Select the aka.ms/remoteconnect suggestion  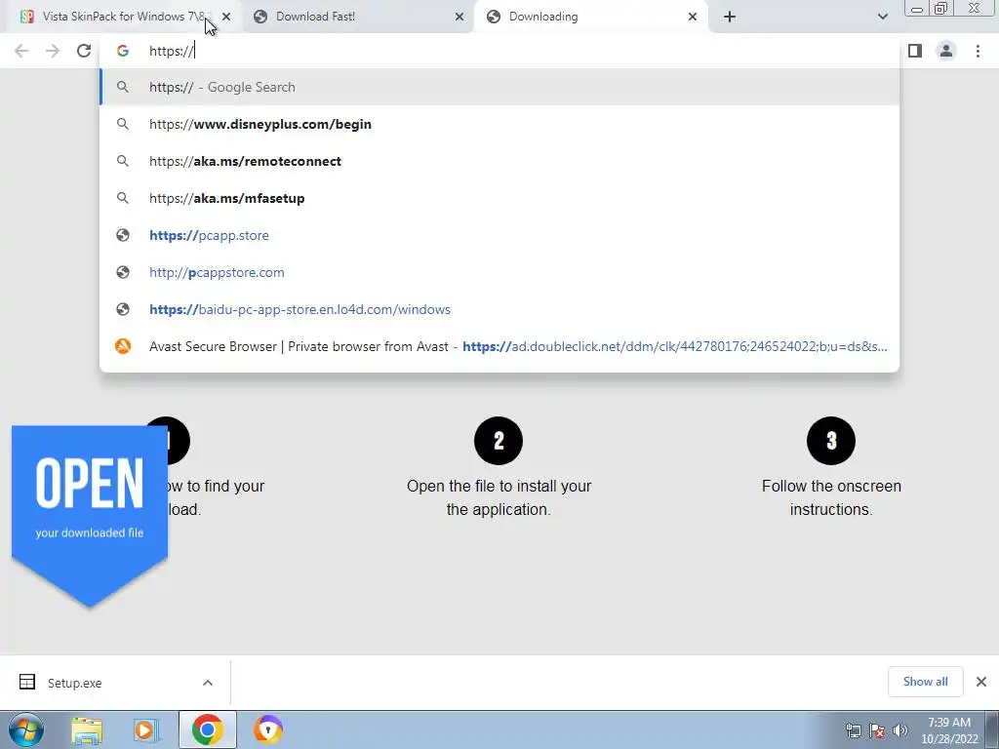point(499,161)
